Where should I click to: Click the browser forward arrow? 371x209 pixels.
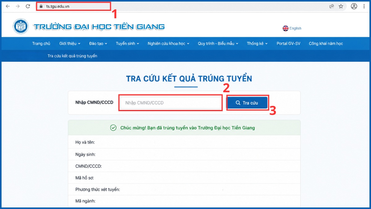point(18,6)
